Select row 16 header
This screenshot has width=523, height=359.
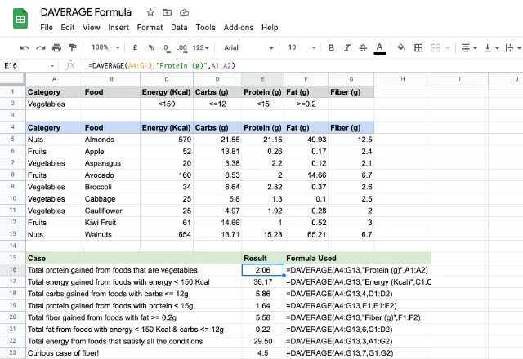point(13,270)
